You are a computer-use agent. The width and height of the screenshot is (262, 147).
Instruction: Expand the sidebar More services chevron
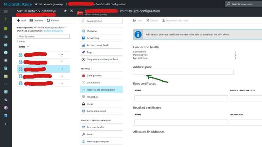[6, 124]
